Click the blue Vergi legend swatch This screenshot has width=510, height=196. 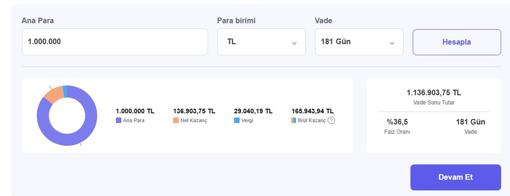click(237, 120)
